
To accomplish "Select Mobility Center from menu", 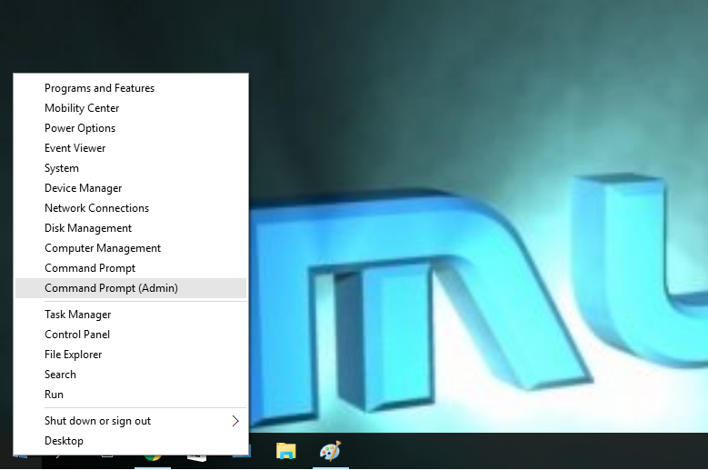I will click(x=82, y=108).
